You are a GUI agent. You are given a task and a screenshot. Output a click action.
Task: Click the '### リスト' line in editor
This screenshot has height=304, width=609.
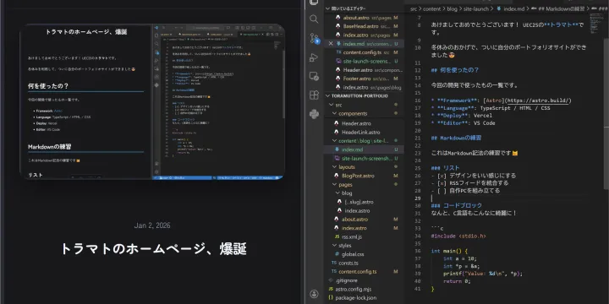pos(445,168)
